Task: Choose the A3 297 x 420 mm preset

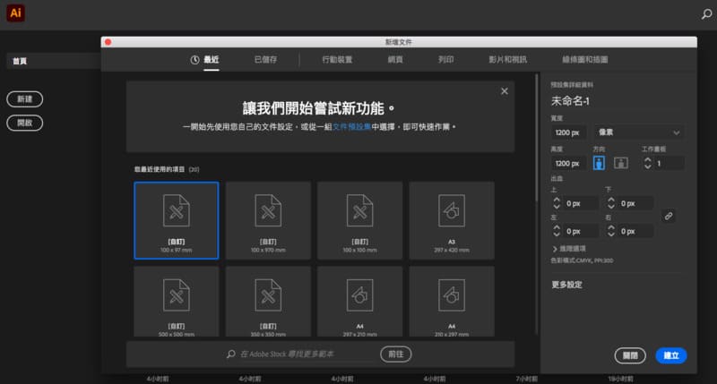Action: [x=452, y=220]
